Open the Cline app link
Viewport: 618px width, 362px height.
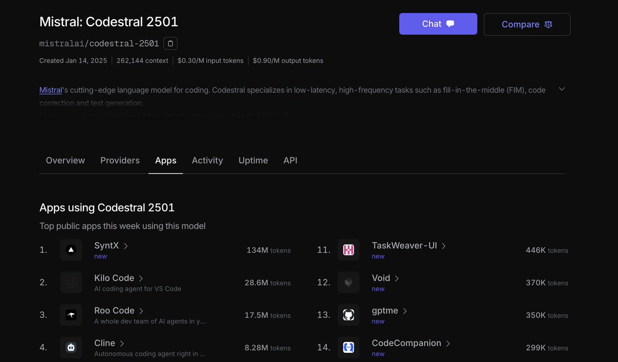pos(105,343)
